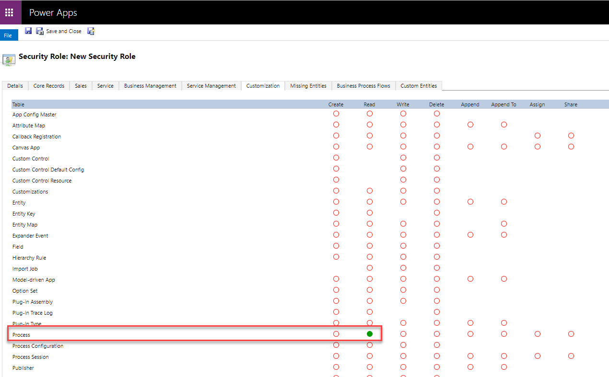Click the Save and Close text button
609x377 pixels.
pyautogui.click(x=64, y=31)
